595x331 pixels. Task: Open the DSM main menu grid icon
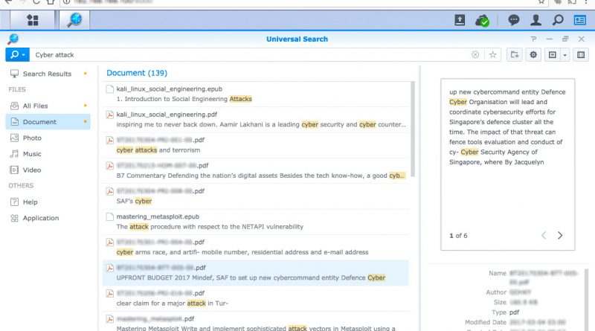tap(33, 20)
